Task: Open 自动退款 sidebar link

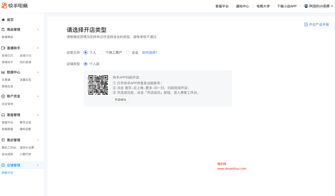Action: tap(7, 154)
